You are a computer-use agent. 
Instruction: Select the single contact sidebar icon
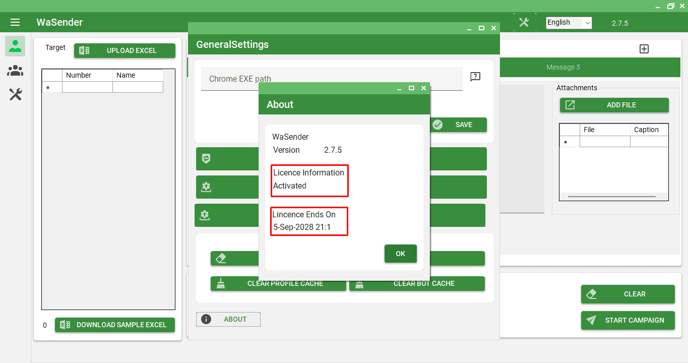[x=15, y=46]
